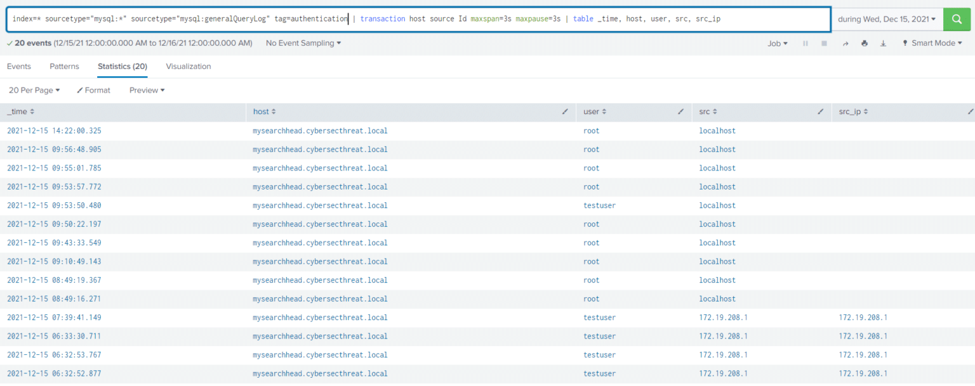Sort by src column header
This screenshot has width=975, height=386.
(x=708, y=112)
